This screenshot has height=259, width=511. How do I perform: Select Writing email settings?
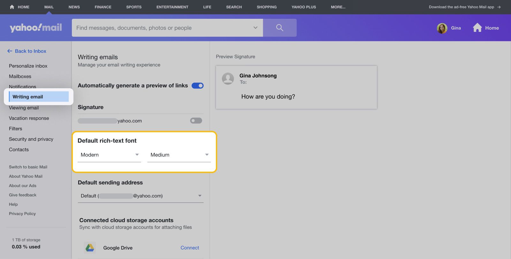click(x=39, y=97)
